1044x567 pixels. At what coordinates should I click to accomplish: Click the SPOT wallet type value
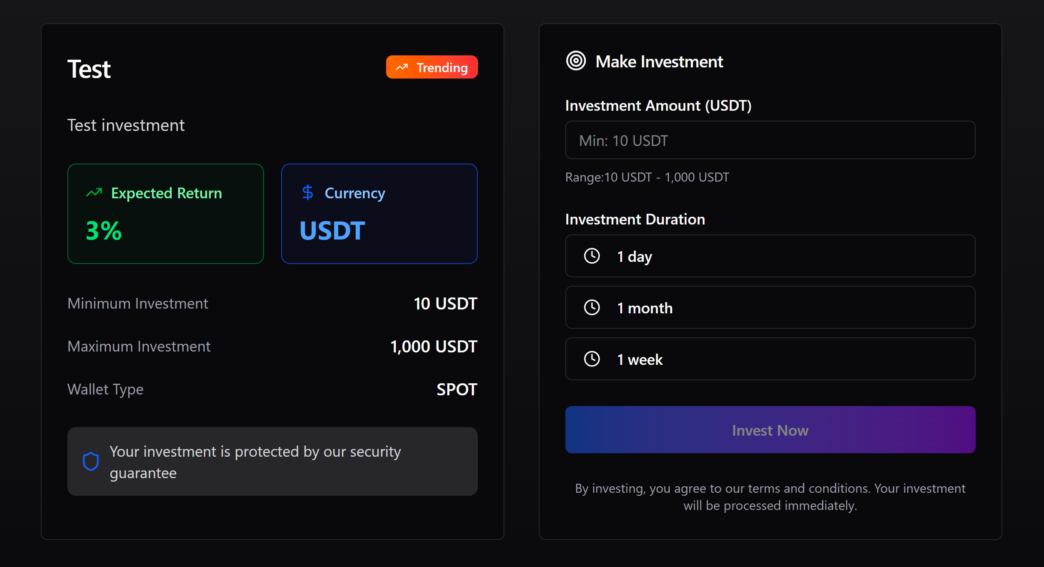pyautogui.click(x=457, y=389)
